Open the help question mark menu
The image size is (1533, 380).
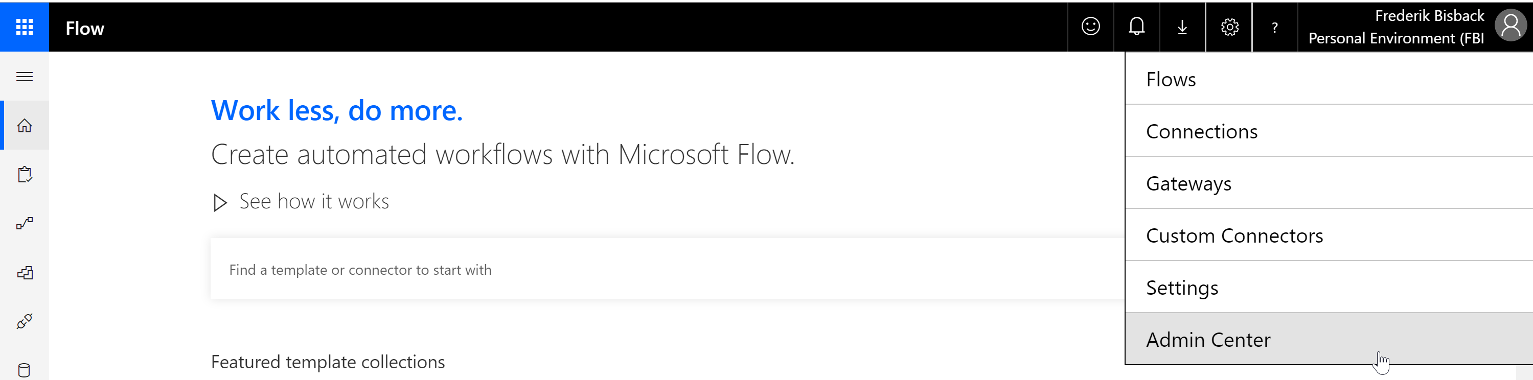click(x=1274, y=28)
